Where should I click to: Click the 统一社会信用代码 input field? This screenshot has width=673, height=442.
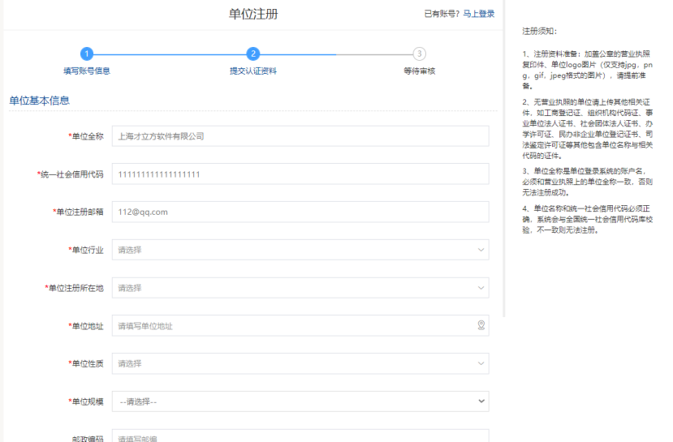pyautogui.click(x=300, y=174)
